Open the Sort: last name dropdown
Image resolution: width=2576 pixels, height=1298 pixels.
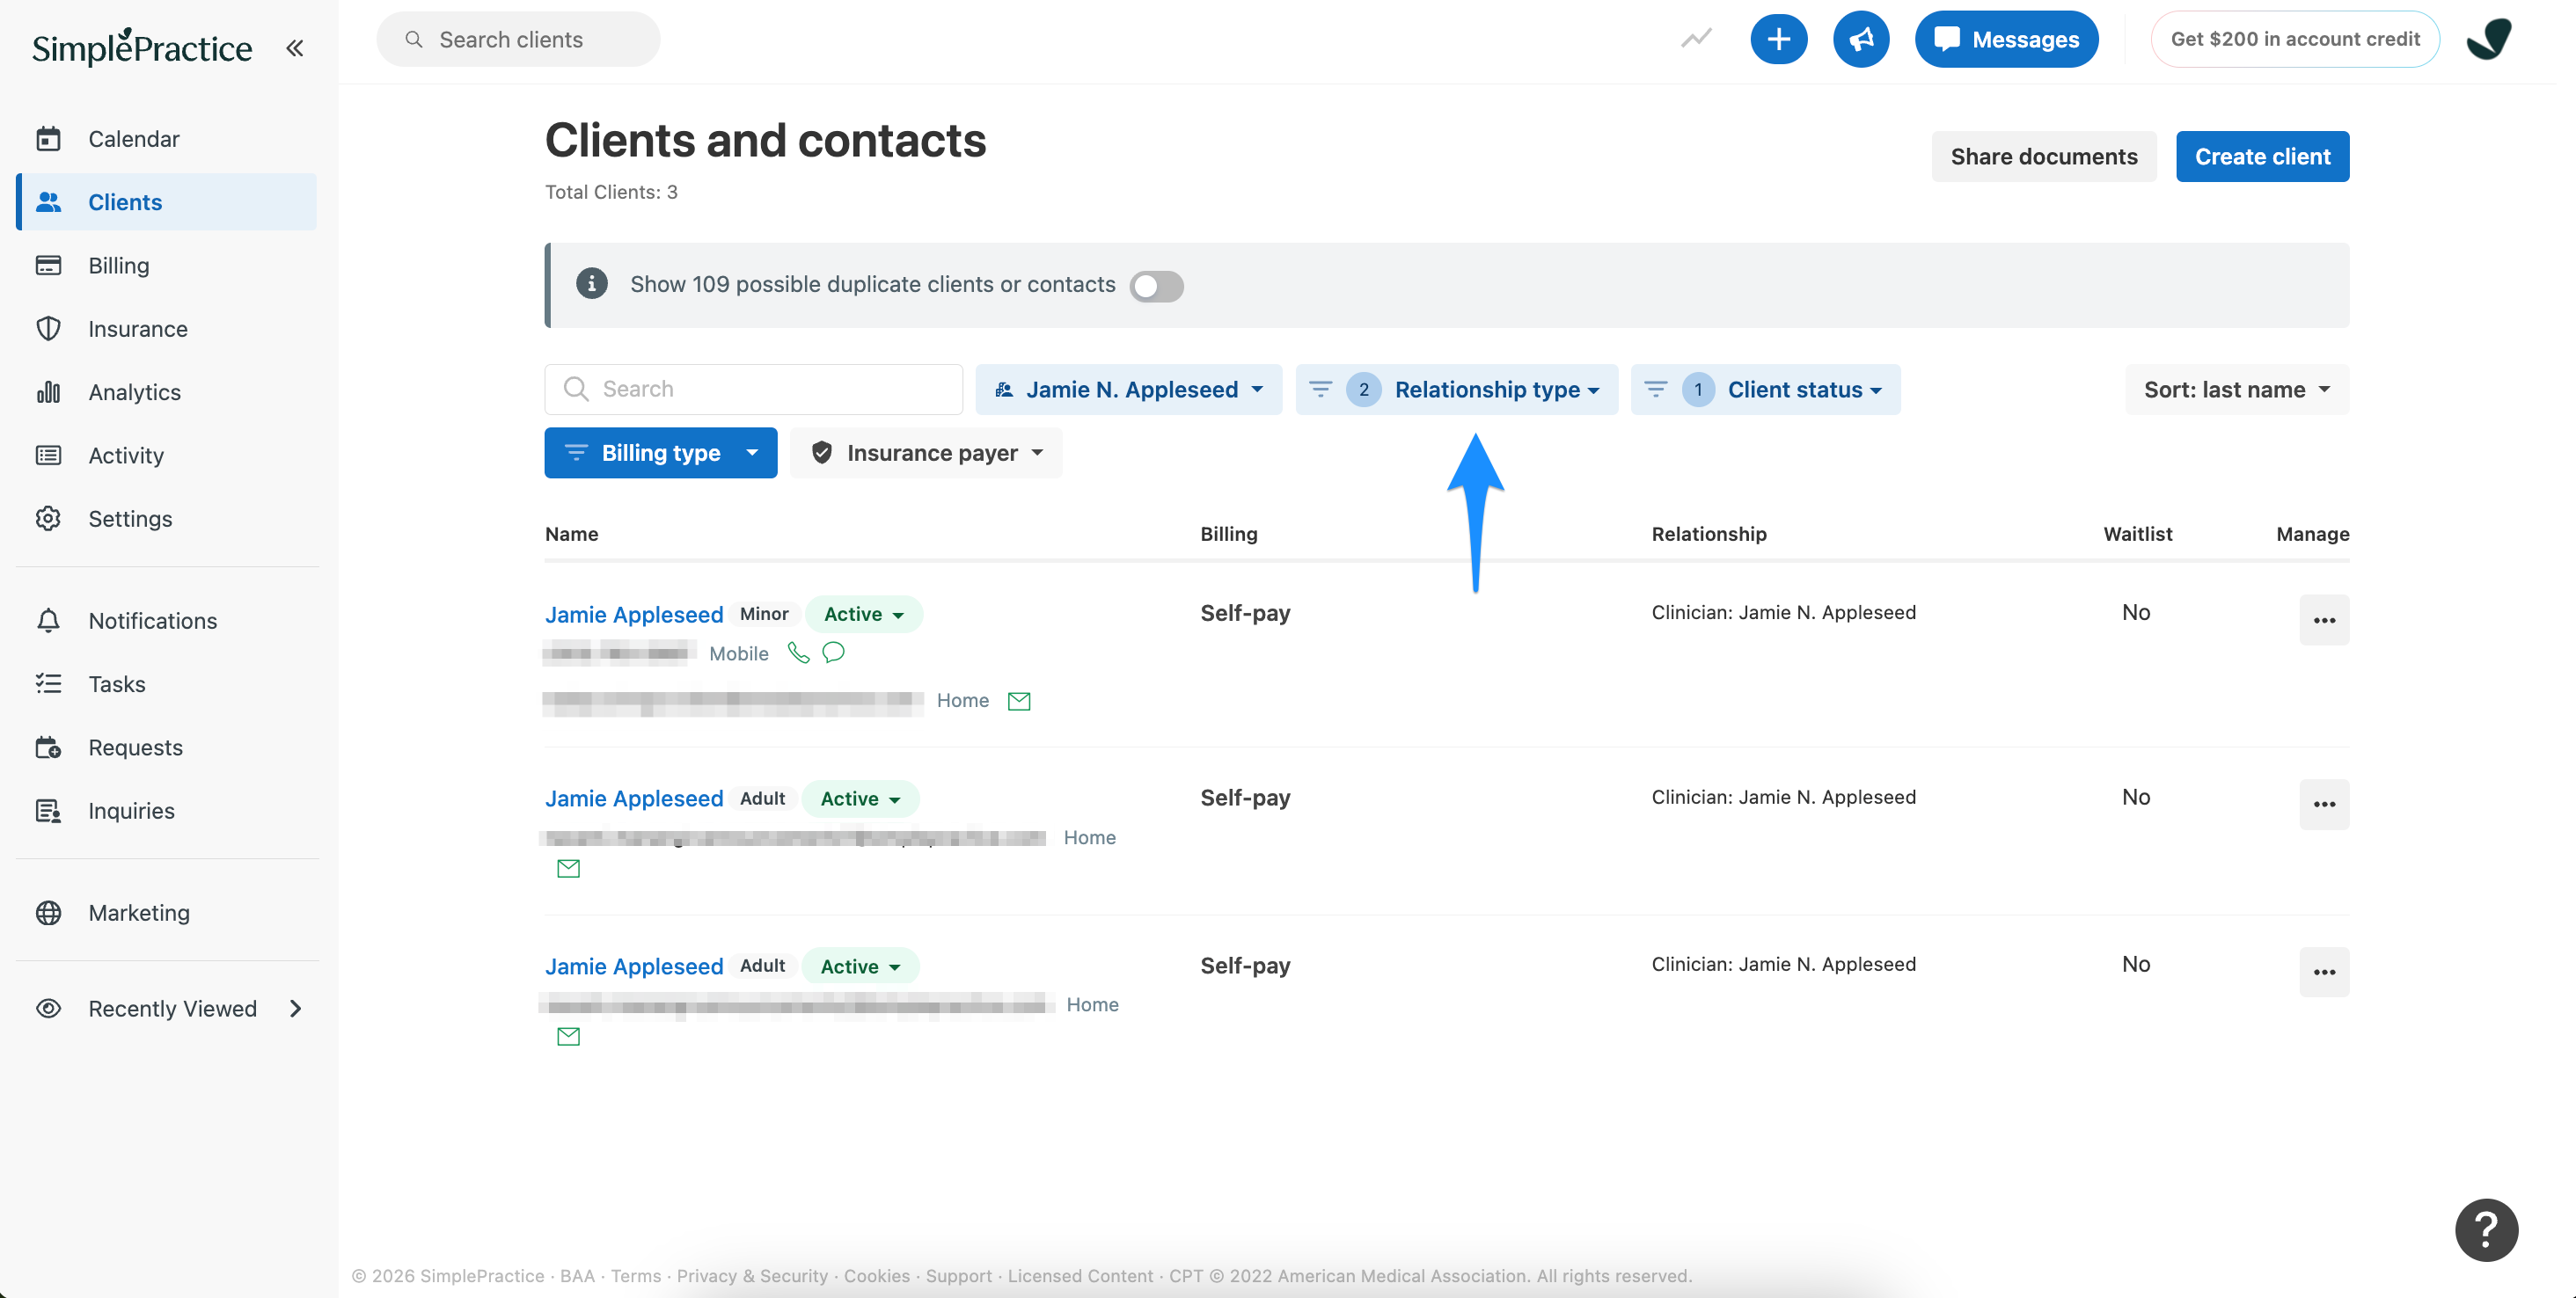[x=2236, y=389]
